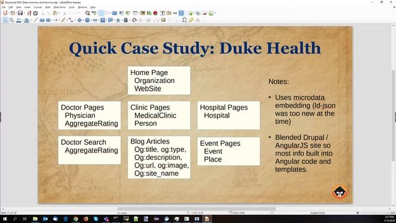396x223 pixels.
Task: Open the Chrome icon in the taskbar
Action: [x=75, y=219]
